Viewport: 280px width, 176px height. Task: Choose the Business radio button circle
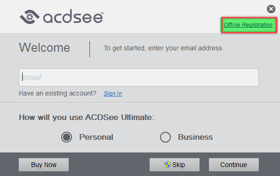coord(165,137)
